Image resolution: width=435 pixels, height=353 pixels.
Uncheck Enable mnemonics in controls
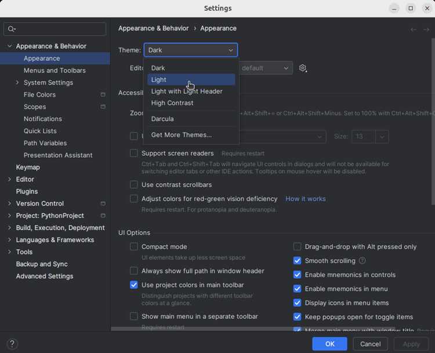pyautogui.click(x=297, y=275)
